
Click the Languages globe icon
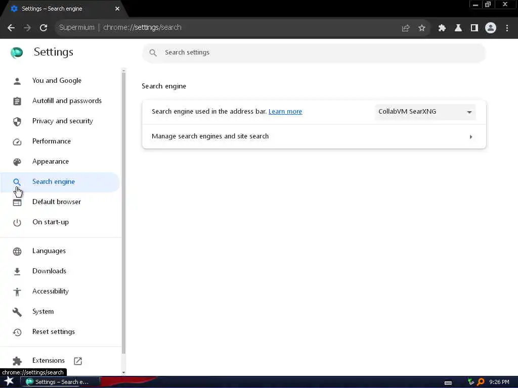pos(17,252)
